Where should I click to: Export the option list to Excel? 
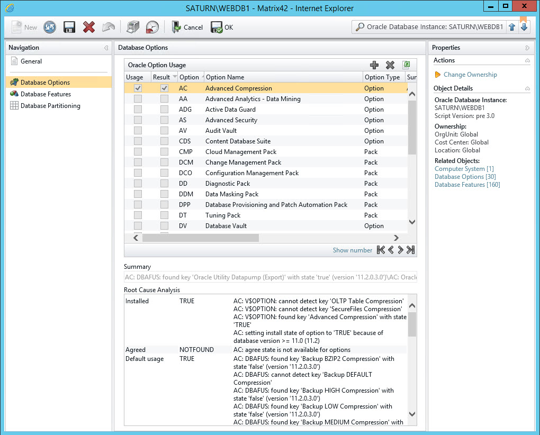(407, 65)
